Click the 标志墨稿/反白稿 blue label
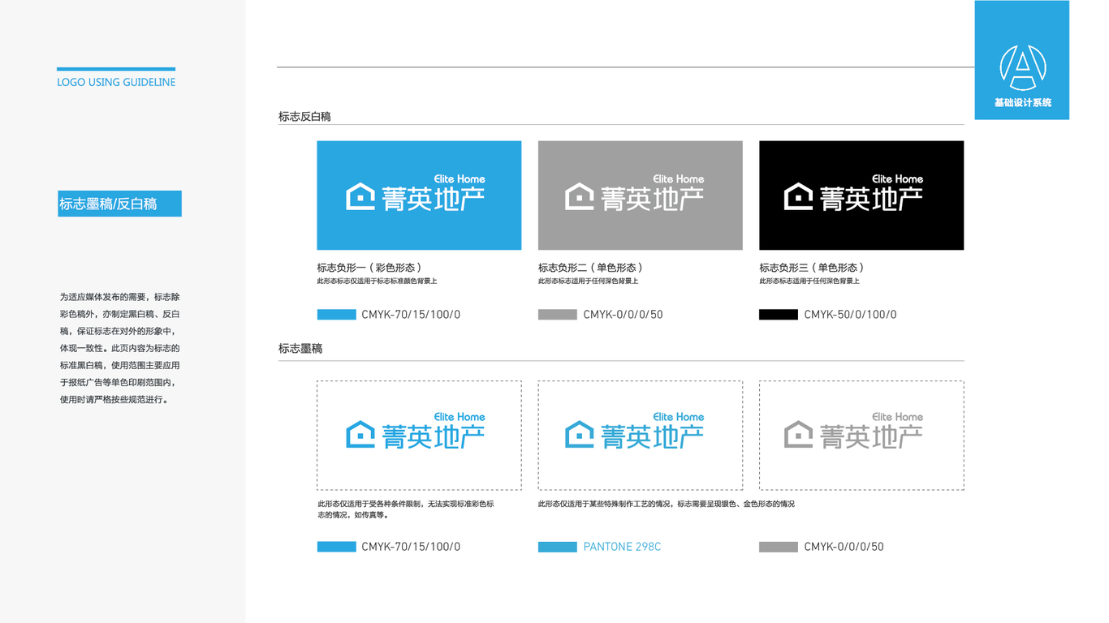This screenshot has height=623, width=1109. point(119,204)
